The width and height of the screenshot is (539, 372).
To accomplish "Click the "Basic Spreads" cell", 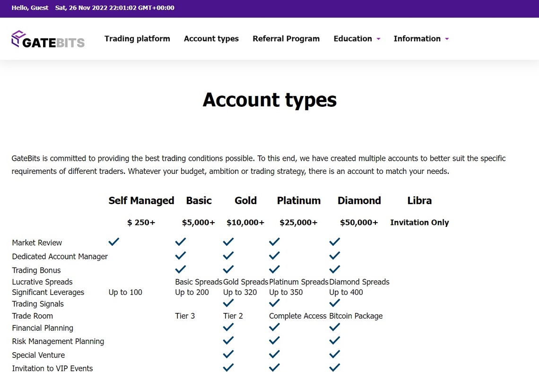I will coord(199,282).
